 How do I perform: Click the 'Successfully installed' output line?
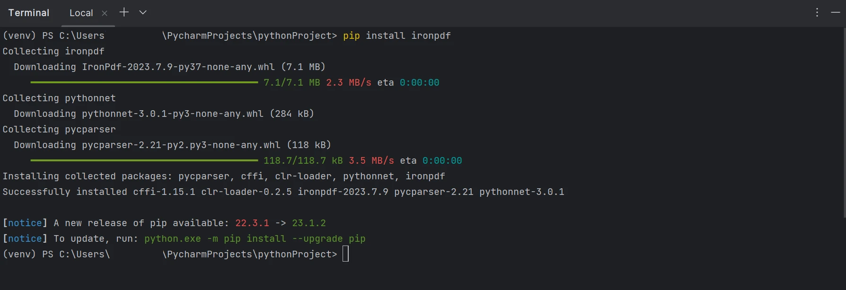click(283, 192)
